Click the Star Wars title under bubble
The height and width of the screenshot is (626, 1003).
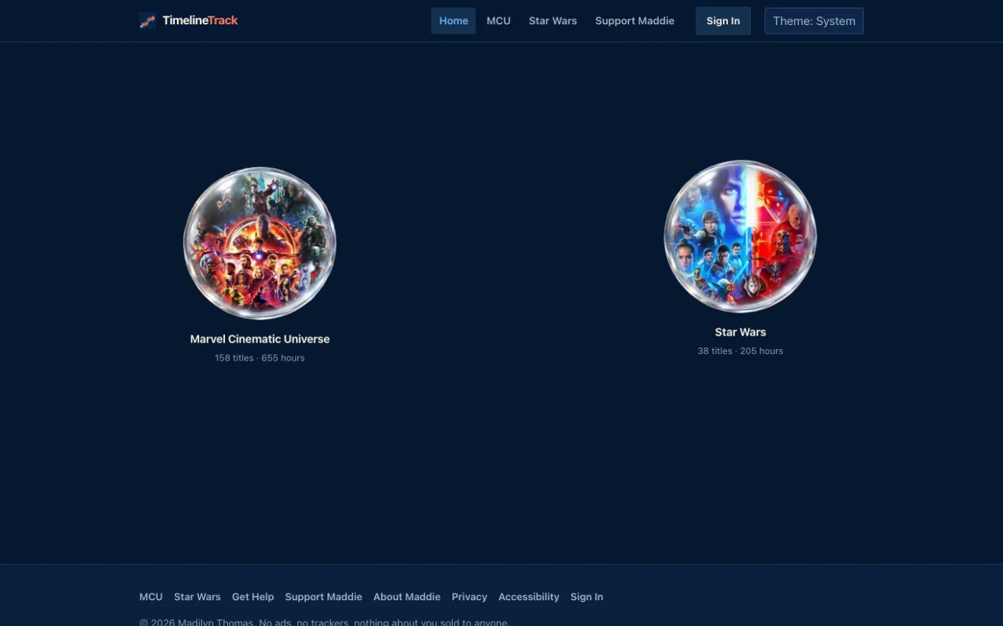pos(740,332)
